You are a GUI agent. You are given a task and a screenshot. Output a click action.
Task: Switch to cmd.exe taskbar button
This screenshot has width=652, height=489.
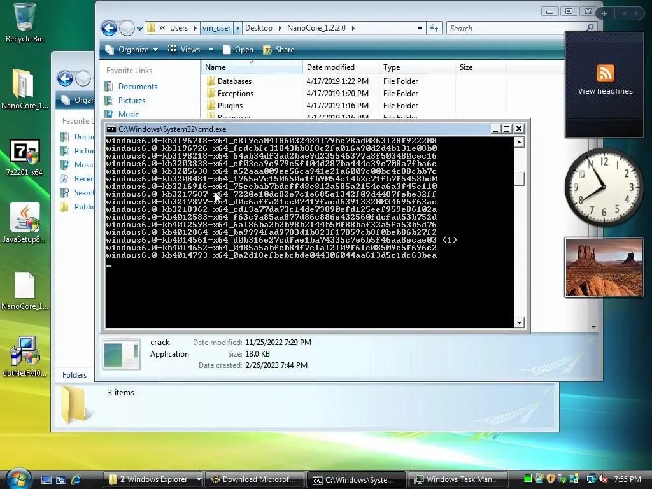(x=356, y=479)
